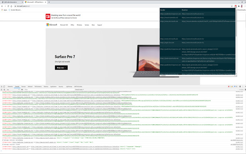Click the padlock icon in address bar

click(x=15, y=6)
